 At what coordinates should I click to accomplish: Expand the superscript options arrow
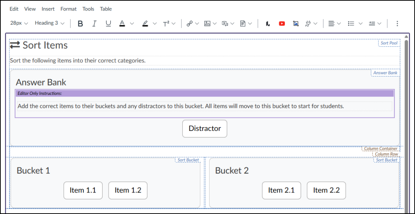[x=173, y=24]
